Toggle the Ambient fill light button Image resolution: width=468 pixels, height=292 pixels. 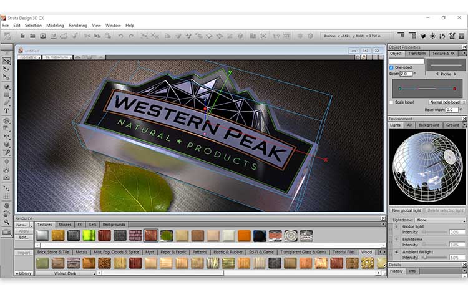tap(397, 252)
